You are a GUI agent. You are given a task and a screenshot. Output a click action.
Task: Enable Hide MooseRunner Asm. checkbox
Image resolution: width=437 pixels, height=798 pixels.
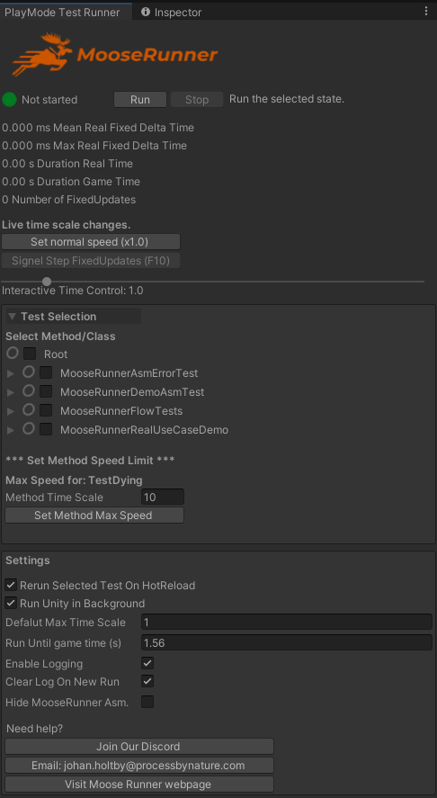147,703
